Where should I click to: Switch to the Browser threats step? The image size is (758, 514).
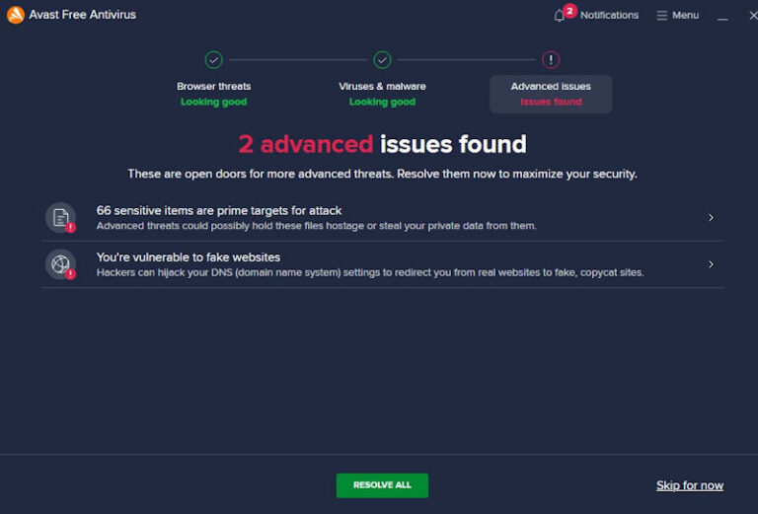point(213,94)
